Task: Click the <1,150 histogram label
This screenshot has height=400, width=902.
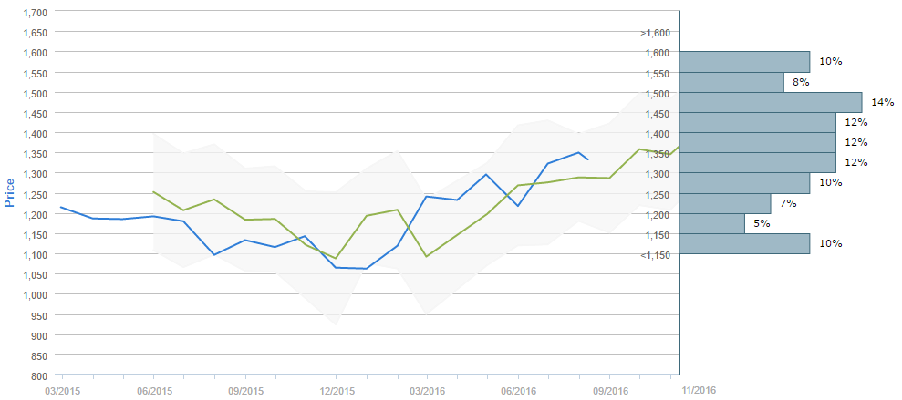Action: 655,255
